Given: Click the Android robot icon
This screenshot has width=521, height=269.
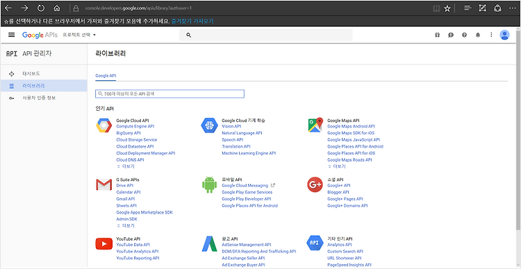Looking at the screenshot, I should point(209,184).
